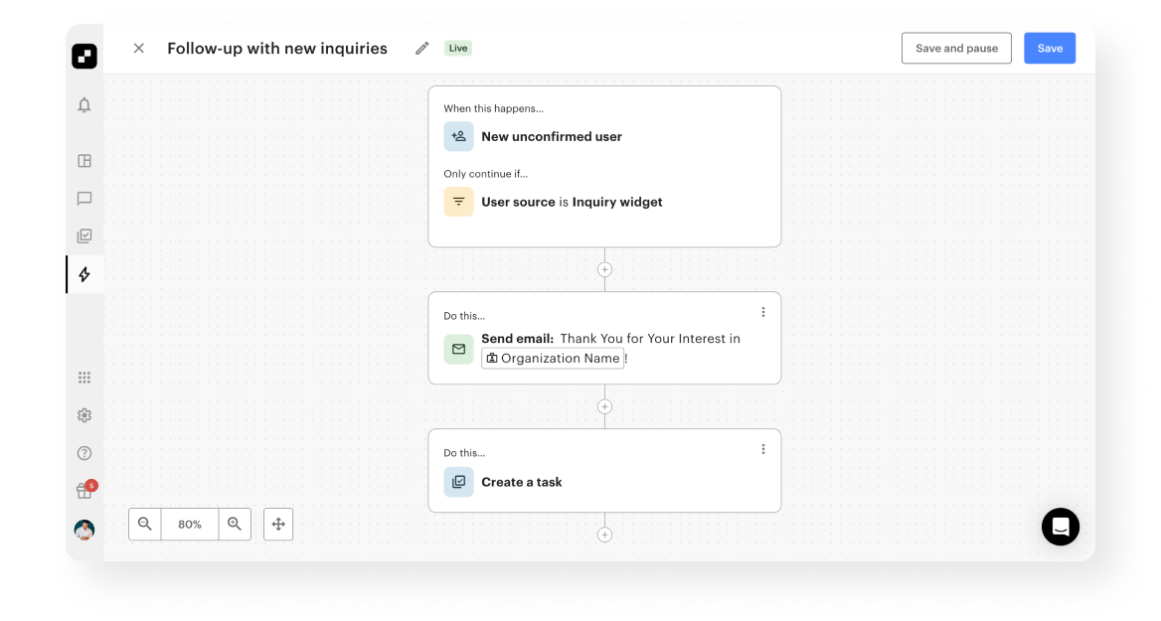Screen dimensions: 1161x621
Task: Open settings gear in sidebar
Action: (84, 415)
